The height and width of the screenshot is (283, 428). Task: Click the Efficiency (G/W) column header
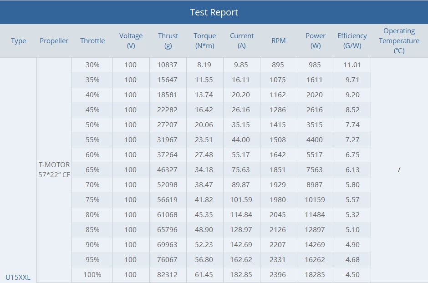[x=352, y=41]
